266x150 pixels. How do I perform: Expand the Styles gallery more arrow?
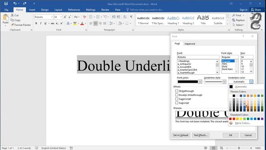pyautogui.click(x=227, y=24)
